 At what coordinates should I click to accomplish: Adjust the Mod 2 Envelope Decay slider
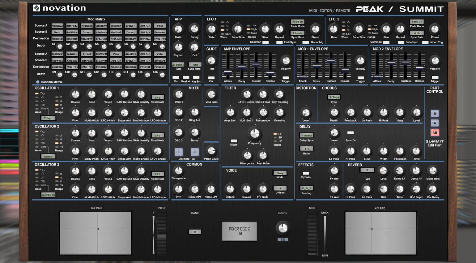391,63
